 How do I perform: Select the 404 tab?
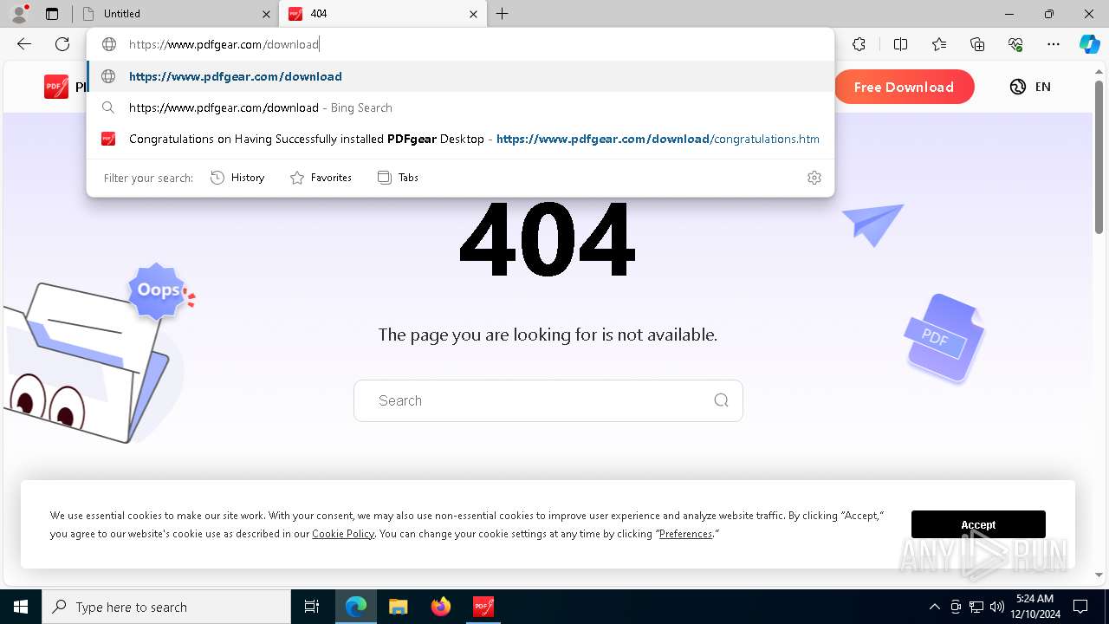tap(381, 14)
